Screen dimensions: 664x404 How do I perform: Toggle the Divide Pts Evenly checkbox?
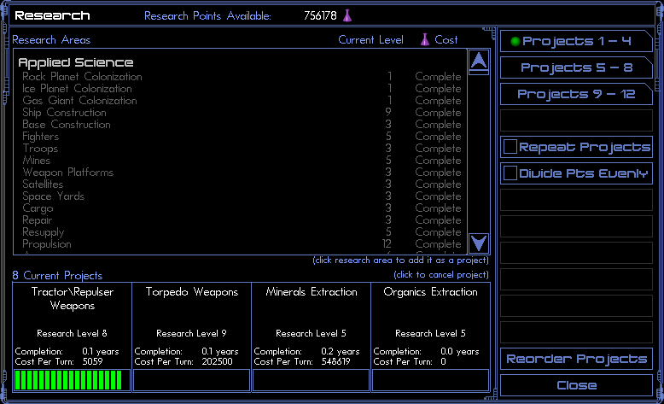click(x=510, y=173)
